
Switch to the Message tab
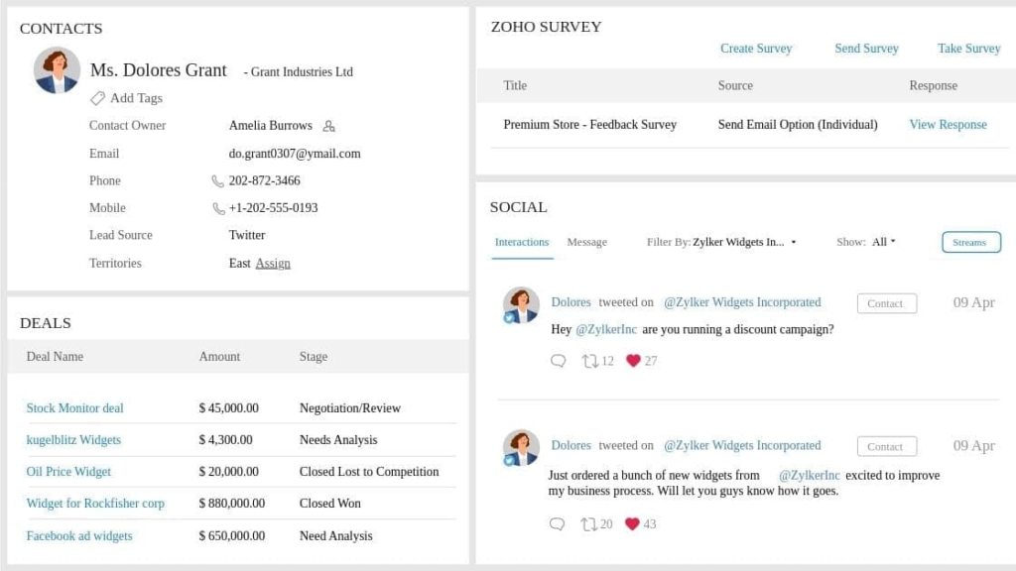click(x=586, y=242)
